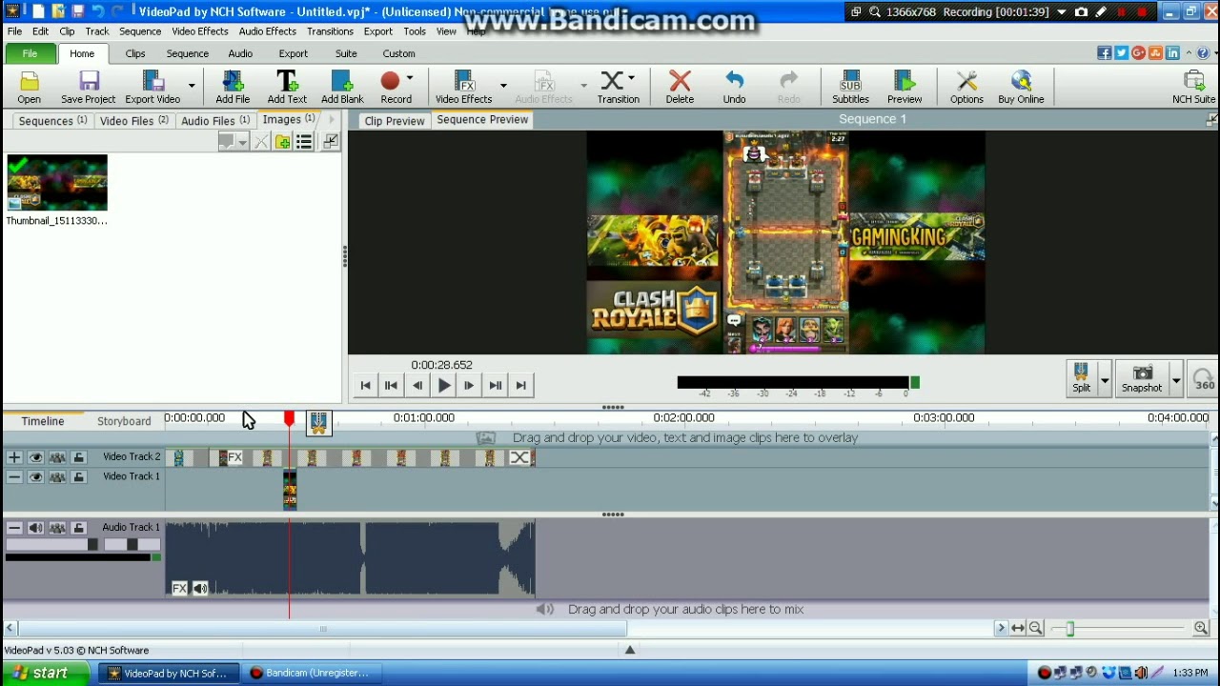The image size is (1220, 686).
Task: Mute Audio Track 1 with speaker icon
Action: coord(35,527)
